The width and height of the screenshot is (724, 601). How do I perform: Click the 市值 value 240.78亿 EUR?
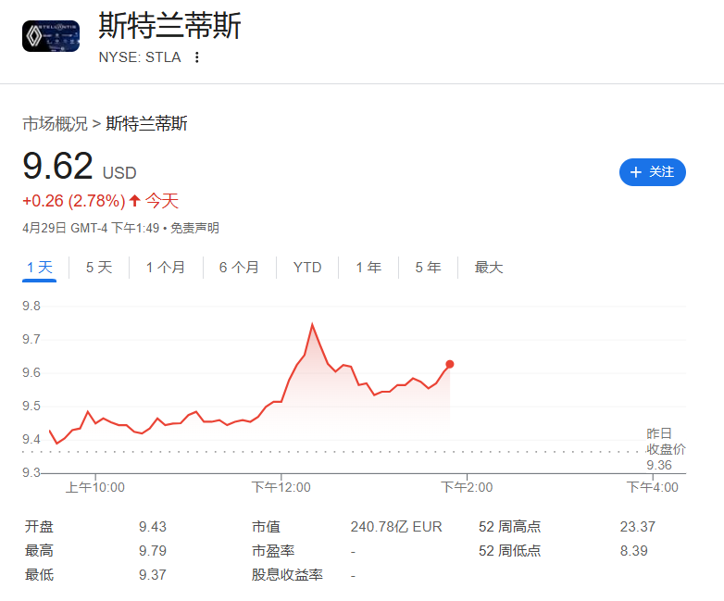[x=396, y=527]
